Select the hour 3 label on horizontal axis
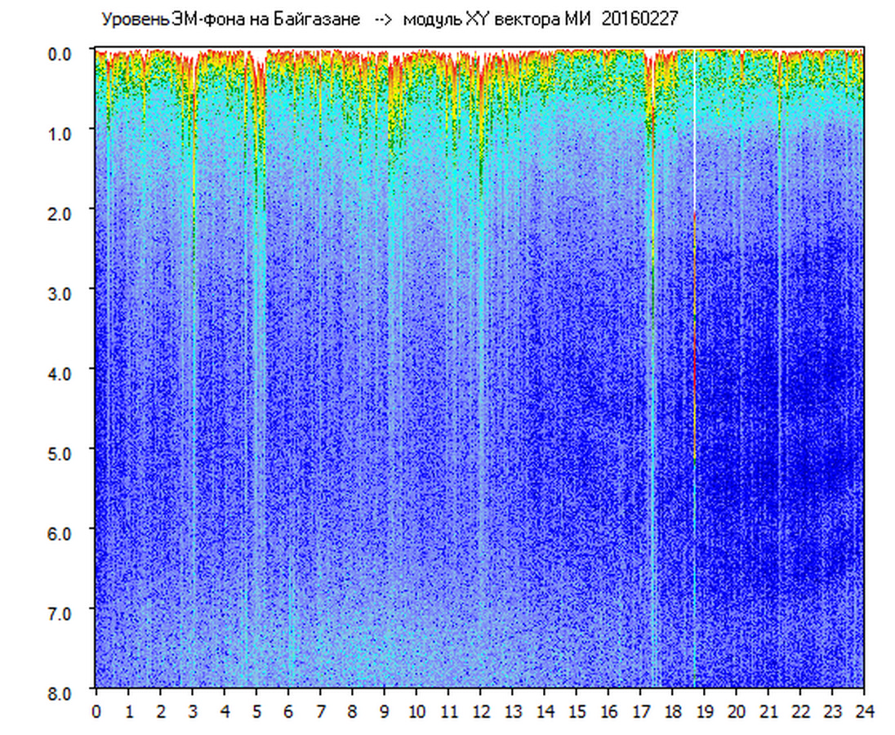 pos(193,711)
